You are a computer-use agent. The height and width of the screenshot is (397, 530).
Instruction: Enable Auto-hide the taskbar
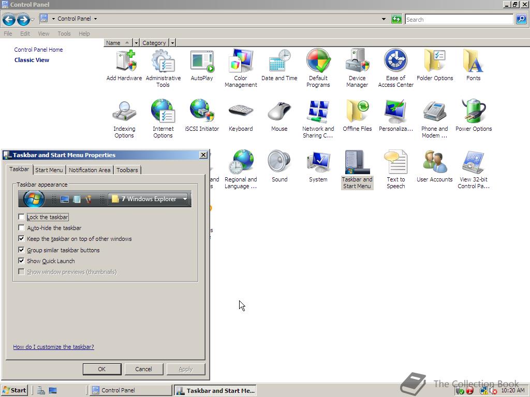21,227
